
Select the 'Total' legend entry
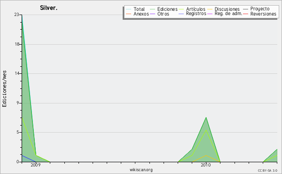(x=139, y=9)
